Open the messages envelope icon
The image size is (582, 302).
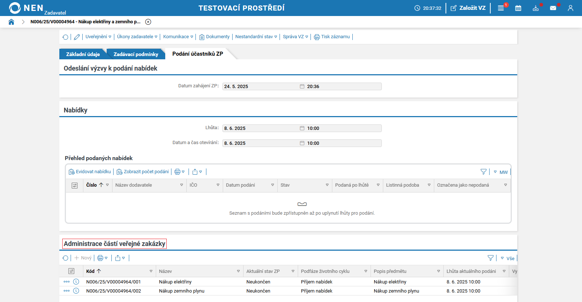tap(553, 8)
